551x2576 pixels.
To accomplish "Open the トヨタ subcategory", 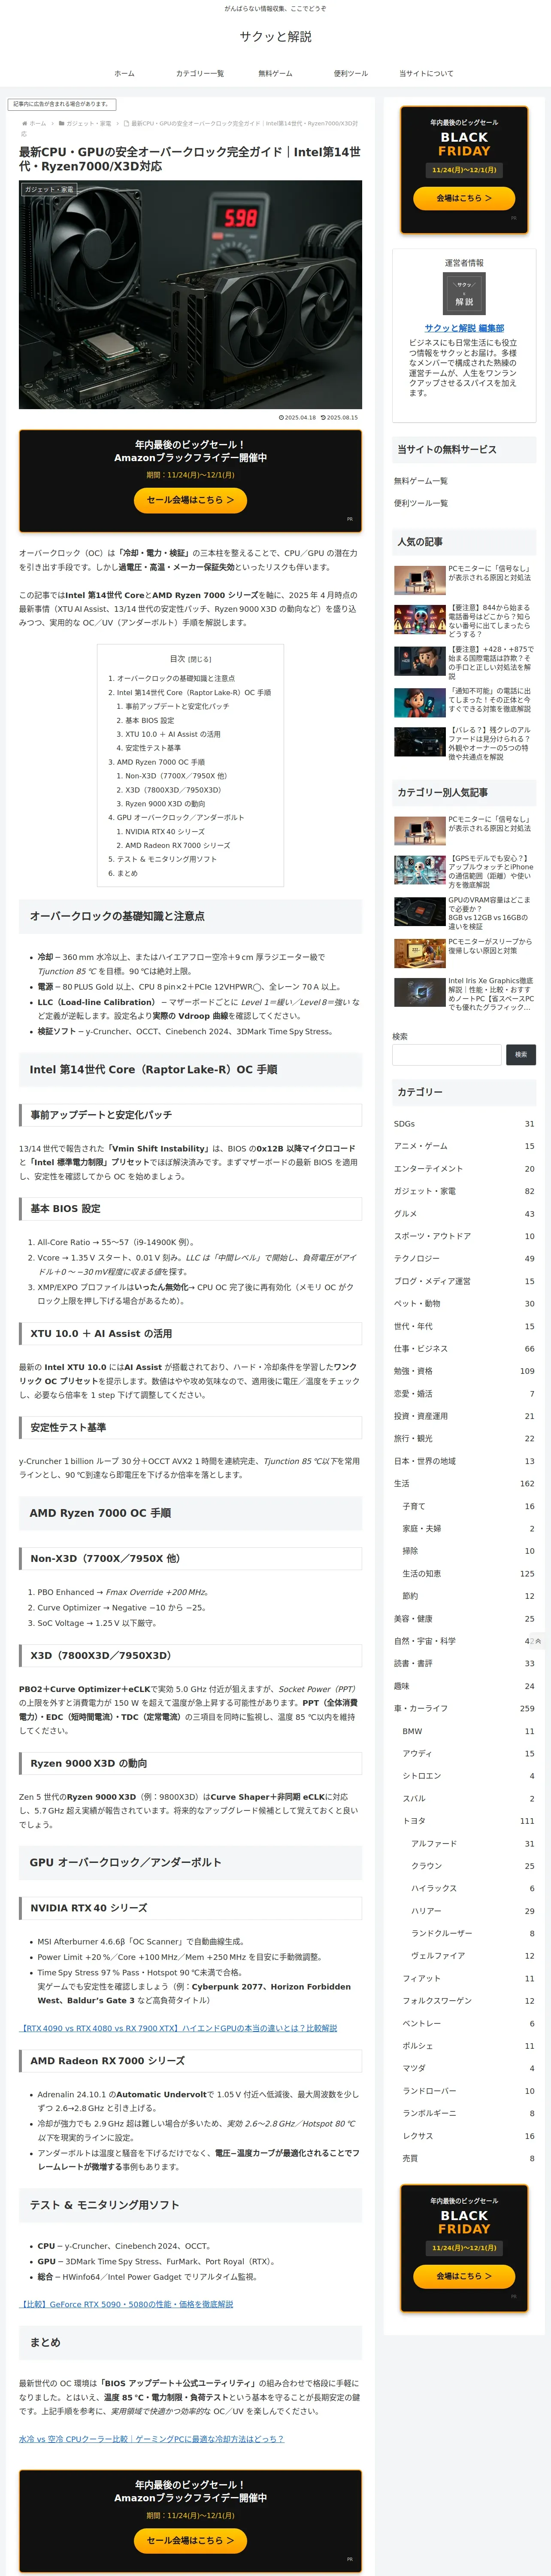I will pyautogui.click(x=468, y=1821).
